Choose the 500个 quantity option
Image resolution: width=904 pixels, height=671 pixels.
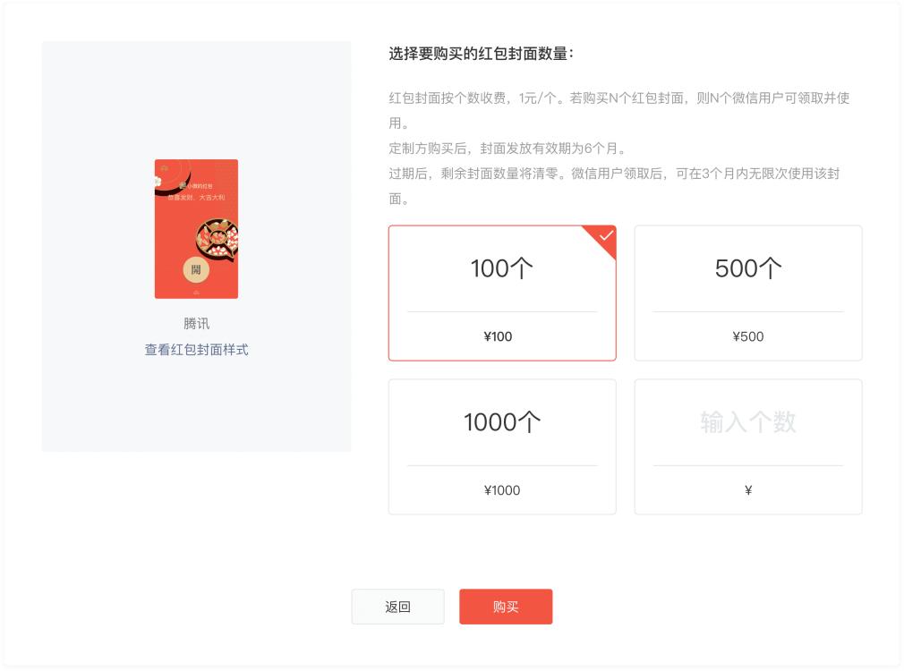[x=748, y=293]
